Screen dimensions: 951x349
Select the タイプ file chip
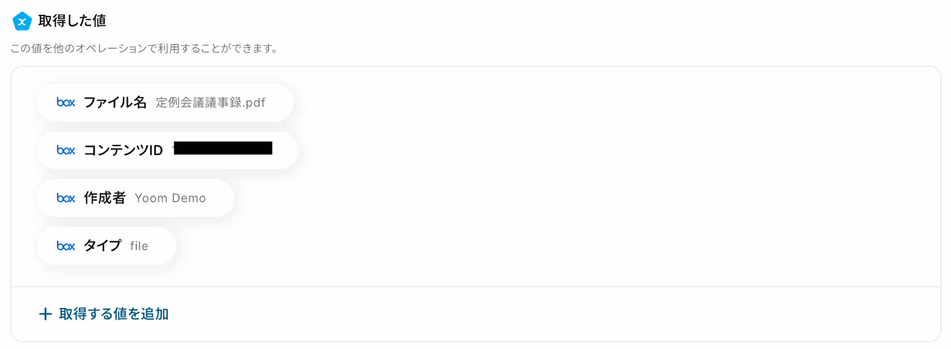coord(106,246)
